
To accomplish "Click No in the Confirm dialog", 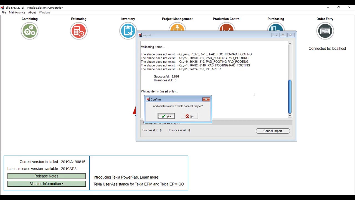I will (x=189, y=116).
